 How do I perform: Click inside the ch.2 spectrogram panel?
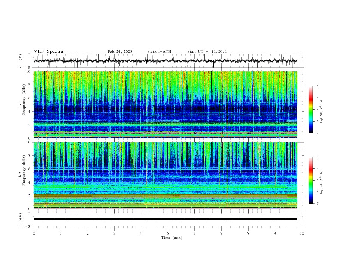165,176
